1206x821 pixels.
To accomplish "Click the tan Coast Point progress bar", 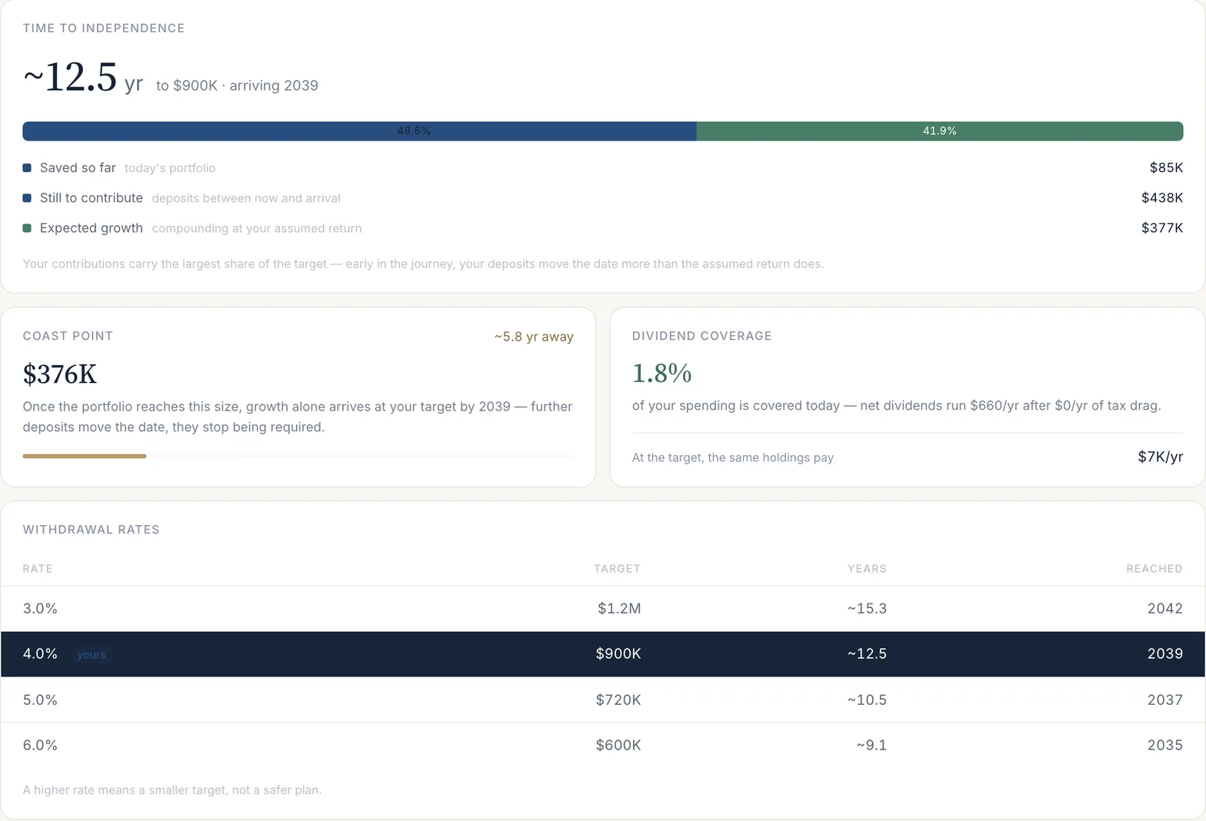I will point(85,457).
